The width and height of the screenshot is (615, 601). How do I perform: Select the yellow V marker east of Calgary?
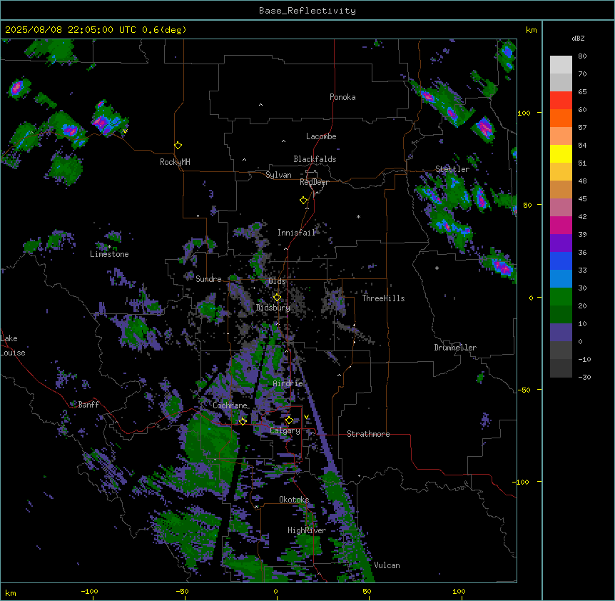click(306, 417)
